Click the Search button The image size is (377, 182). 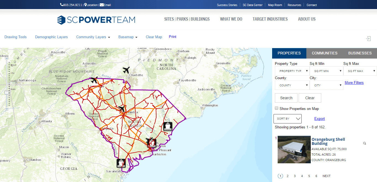tap(286, 98)
